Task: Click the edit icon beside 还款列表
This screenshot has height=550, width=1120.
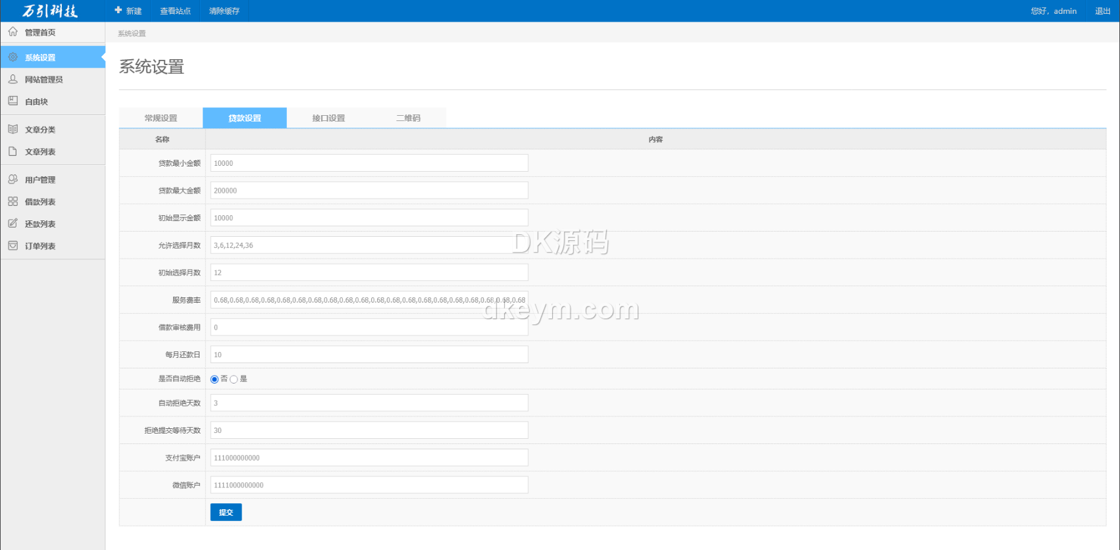Action: (13, 224)
